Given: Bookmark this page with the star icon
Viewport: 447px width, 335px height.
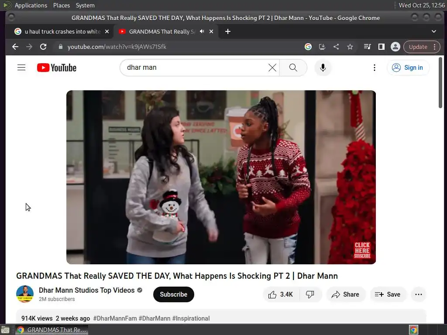Looking at the screenshot, I should coord(350,47).
